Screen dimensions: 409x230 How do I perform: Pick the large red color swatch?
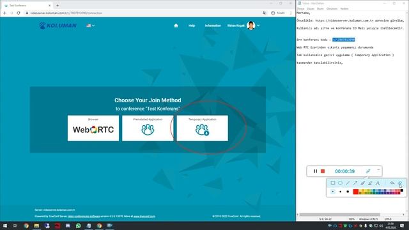356,192
